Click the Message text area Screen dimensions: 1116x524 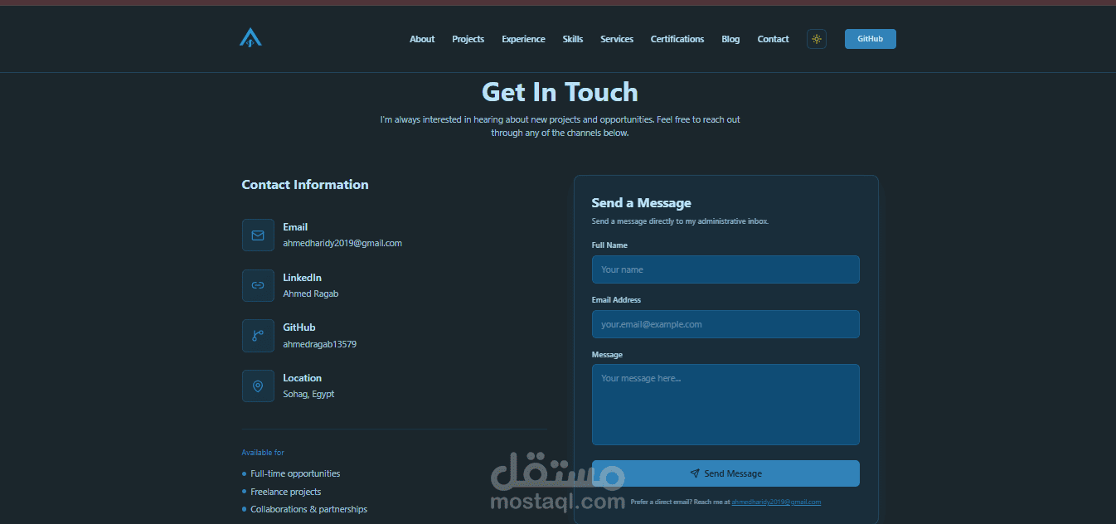coord(725,405)
